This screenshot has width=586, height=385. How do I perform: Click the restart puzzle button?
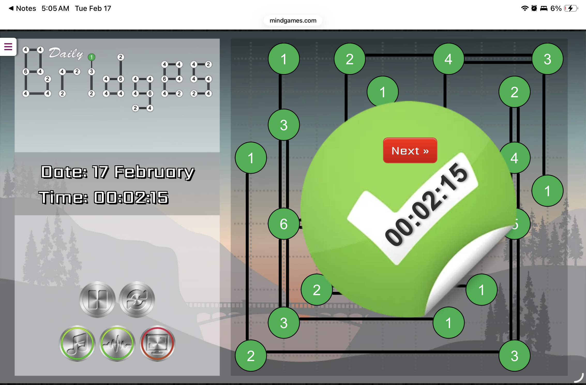click(x=137, y=299)
